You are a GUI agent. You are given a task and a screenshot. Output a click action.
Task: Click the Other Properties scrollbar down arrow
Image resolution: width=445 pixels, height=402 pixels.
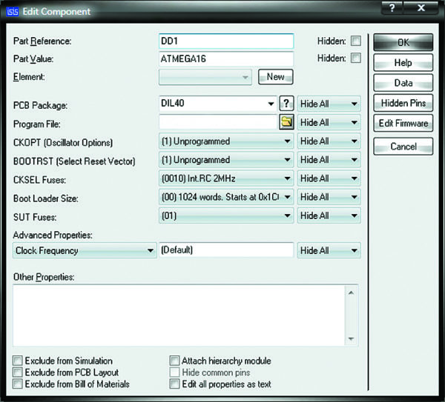[351, 339]
